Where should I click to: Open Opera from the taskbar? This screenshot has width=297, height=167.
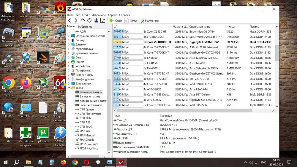[86, 162]
